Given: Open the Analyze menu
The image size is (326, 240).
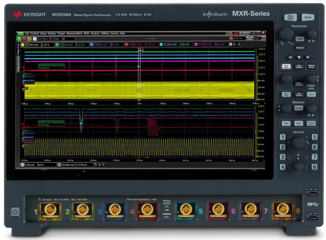Looking at the screenshot, I should pyautogui.click(x=95, y=33).
